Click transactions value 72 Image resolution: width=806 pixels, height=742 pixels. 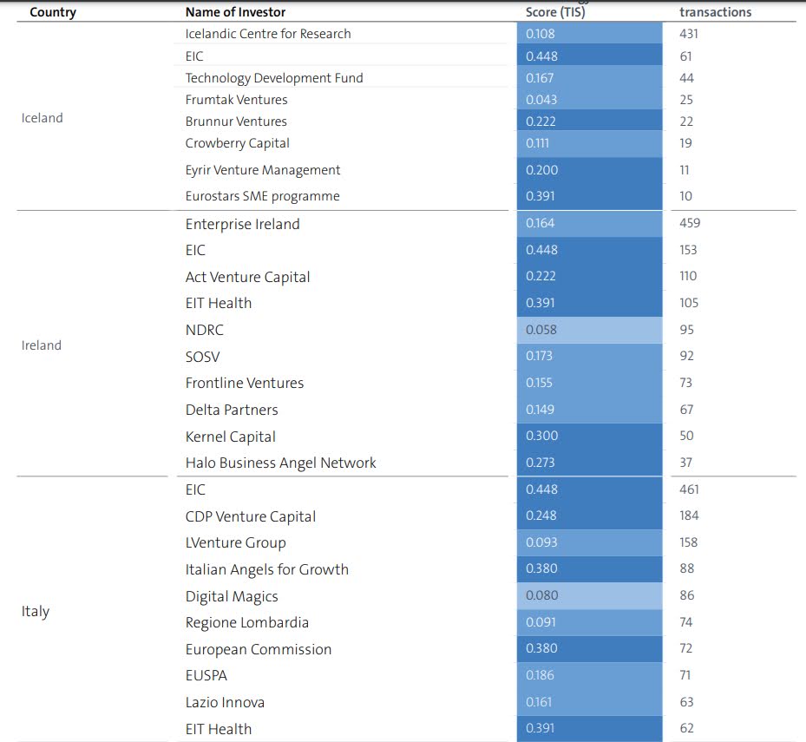(x=686, y=648)
